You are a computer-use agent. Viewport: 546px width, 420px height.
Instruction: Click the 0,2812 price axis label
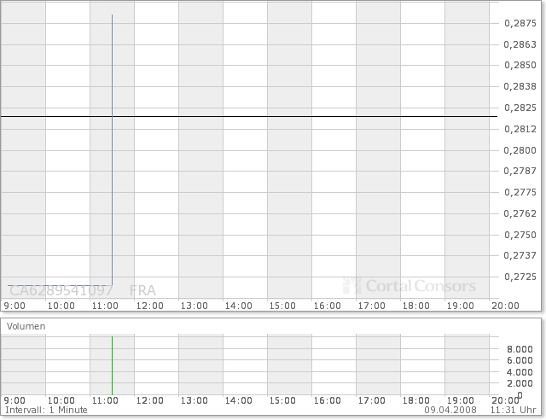click(520, 129)
